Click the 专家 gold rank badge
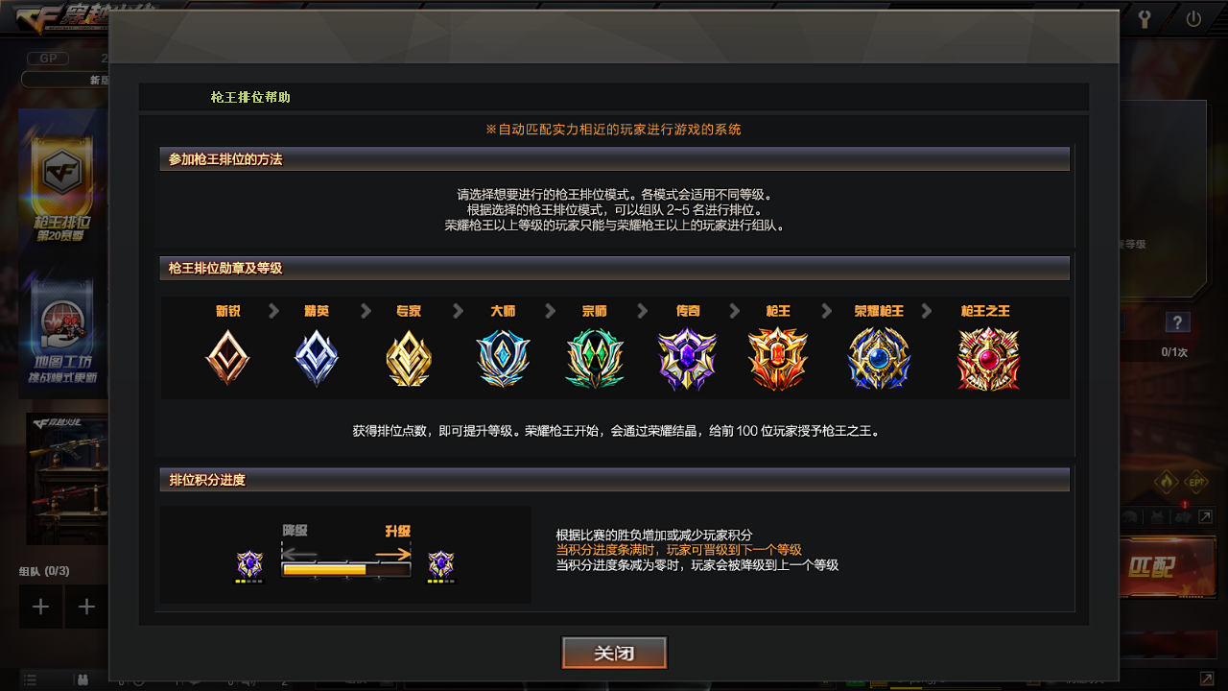The image size is (1228, 691). click(409, 358)
